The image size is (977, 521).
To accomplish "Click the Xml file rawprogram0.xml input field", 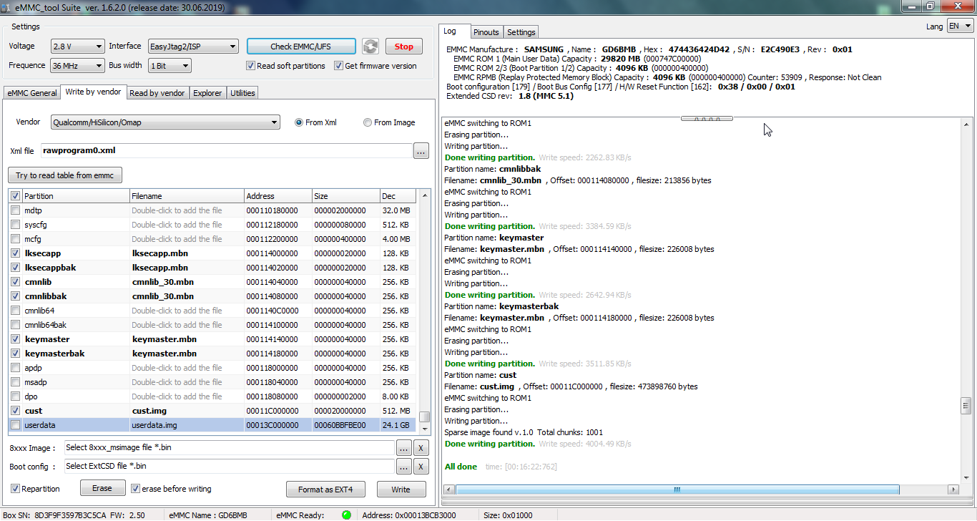I will coord(225,151).
